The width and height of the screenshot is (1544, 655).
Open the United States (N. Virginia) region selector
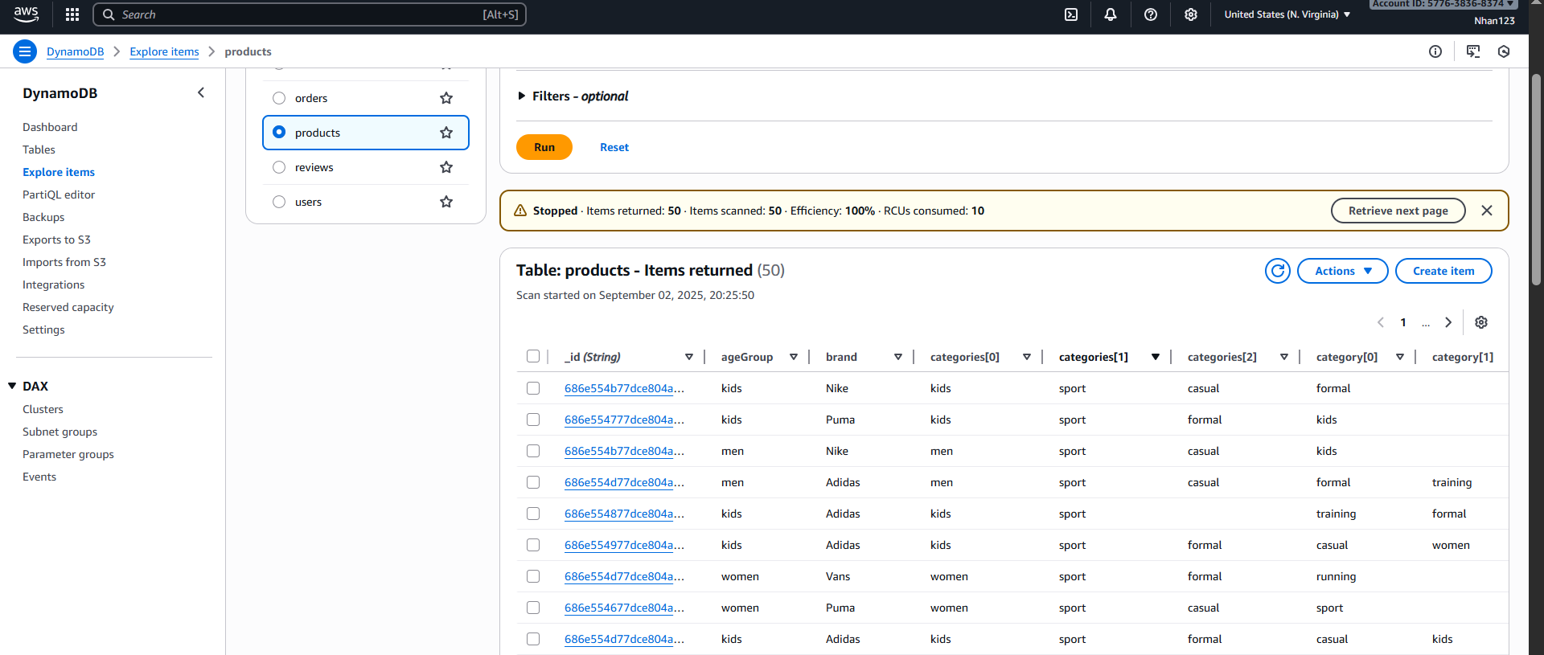[x=1287, y=14]
